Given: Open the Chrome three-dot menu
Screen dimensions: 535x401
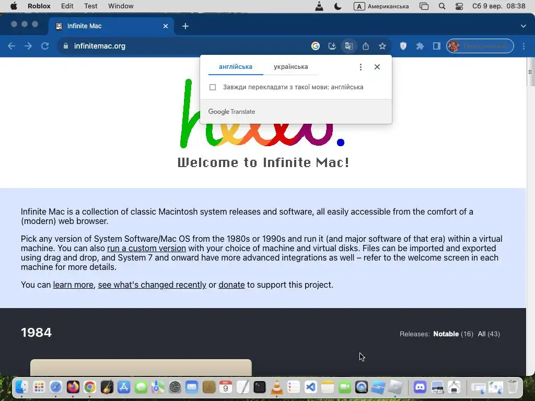Looking at the screenshot, I should (x=524, y=46).
